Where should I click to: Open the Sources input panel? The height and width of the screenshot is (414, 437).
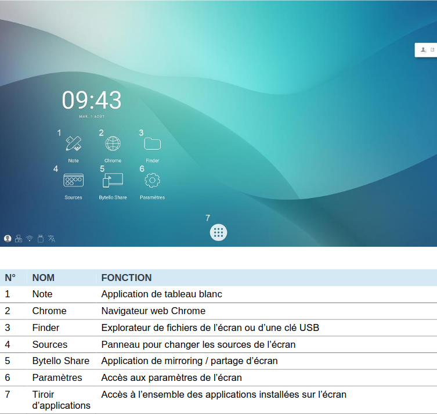[73, 181]
